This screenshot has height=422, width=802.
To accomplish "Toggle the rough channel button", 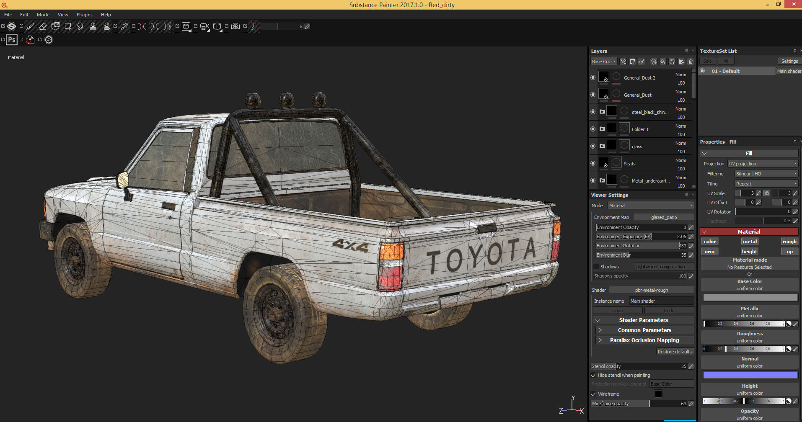I will [x=789, y=242].
